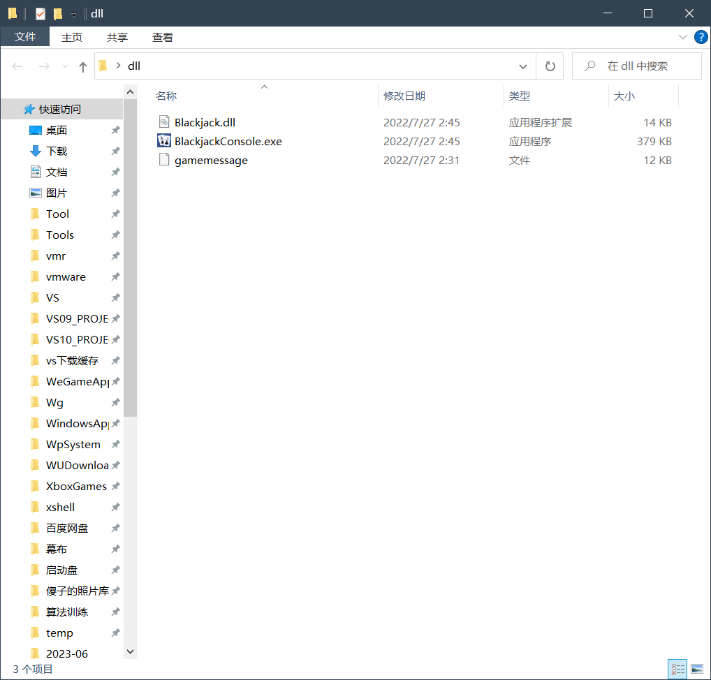
Task: Open 算法训练 folder in sidebar
Action: [x=67, y=612]
